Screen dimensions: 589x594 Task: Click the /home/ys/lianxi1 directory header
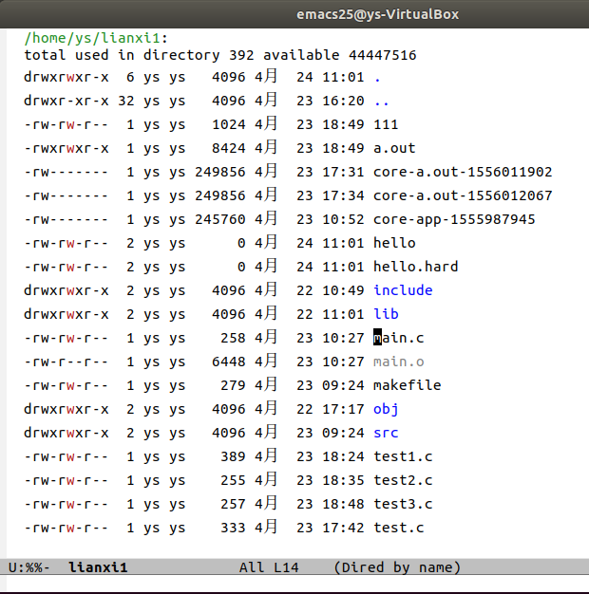tap(96, 38)
